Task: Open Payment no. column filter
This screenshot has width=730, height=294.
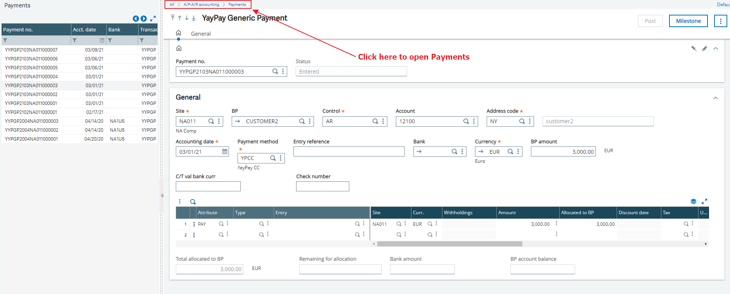Action: pos(5,40)
